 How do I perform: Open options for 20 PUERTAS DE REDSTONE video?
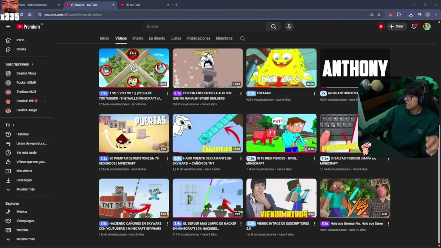click(x=167, y=158)
